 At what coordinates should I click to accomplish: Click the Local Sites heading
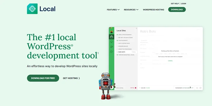(121, 31)
